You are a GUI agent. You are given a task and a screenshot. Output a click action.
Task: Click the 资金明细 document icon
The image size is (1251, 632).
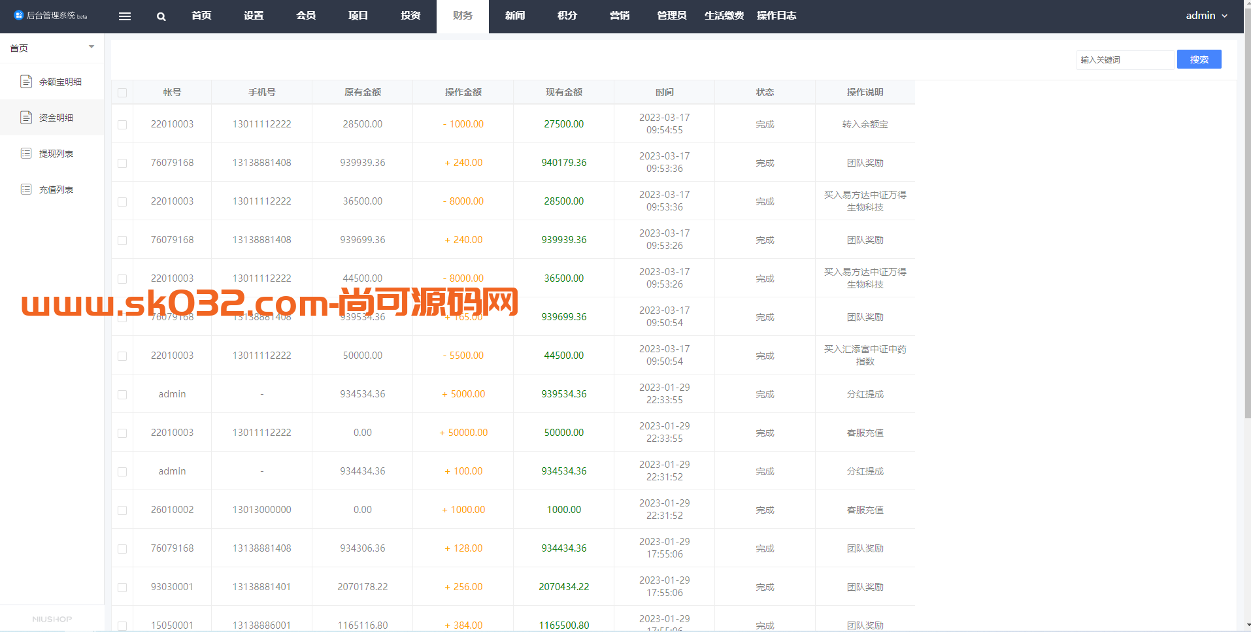[x=26, y=117]
